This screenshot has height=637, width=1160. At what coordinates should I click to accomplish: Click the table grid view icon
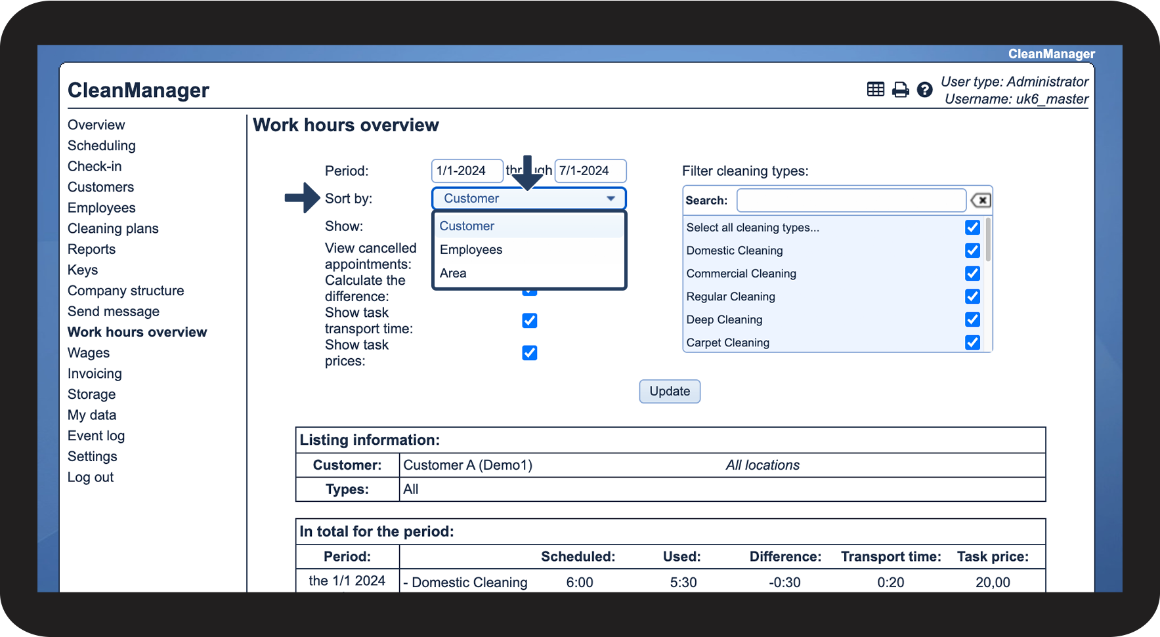875,89
